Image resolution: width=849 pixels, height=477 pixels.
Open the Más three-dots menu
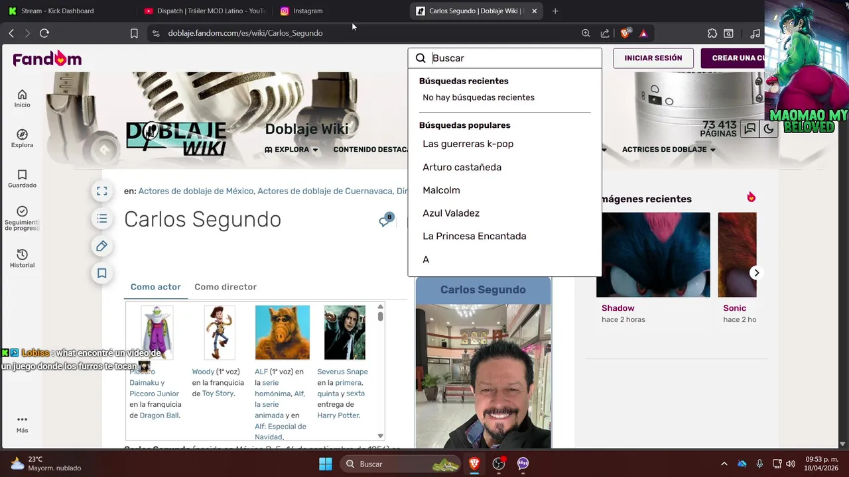pyautogui.click(x=22, y=424)
